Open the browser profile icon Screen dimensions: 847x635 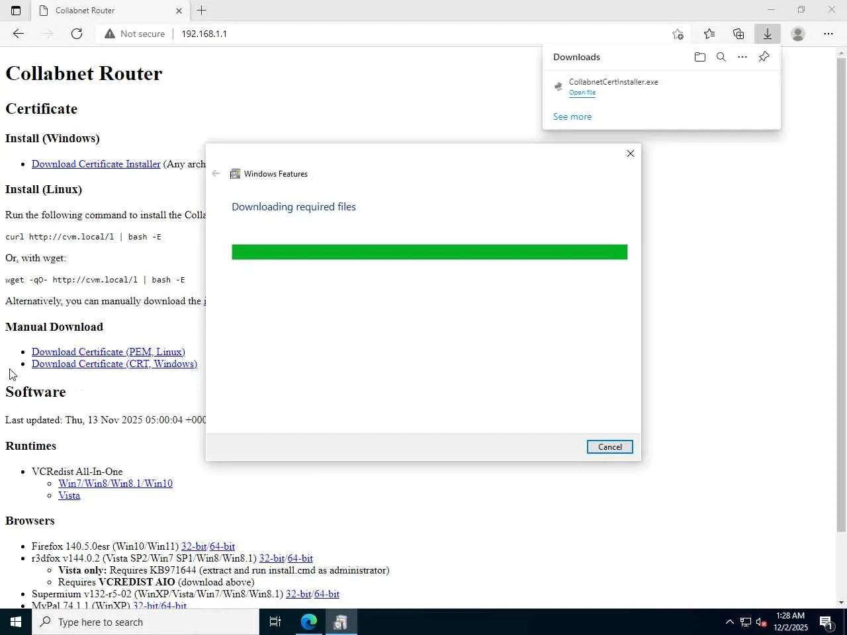click(798, 34)
